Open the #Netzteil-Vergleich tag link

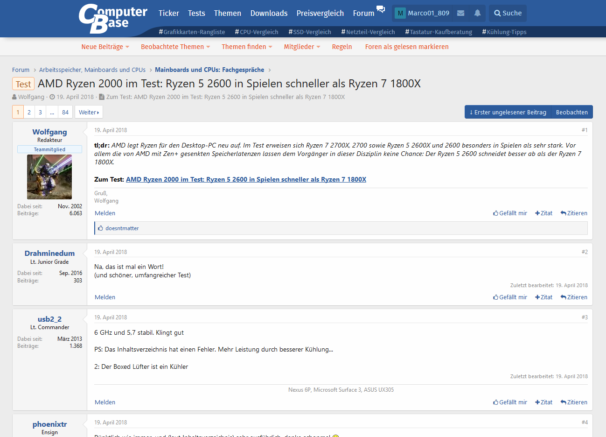click(368, 32)
